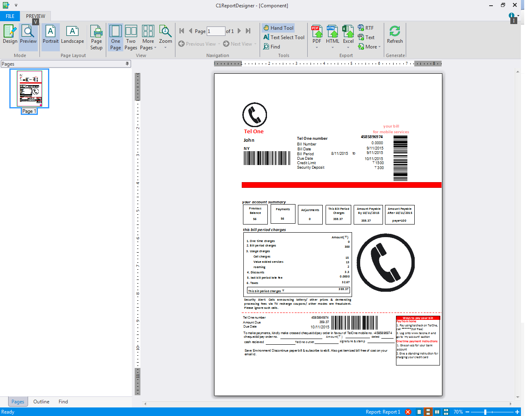Open More export formats dropdown

tap(369, 47)
